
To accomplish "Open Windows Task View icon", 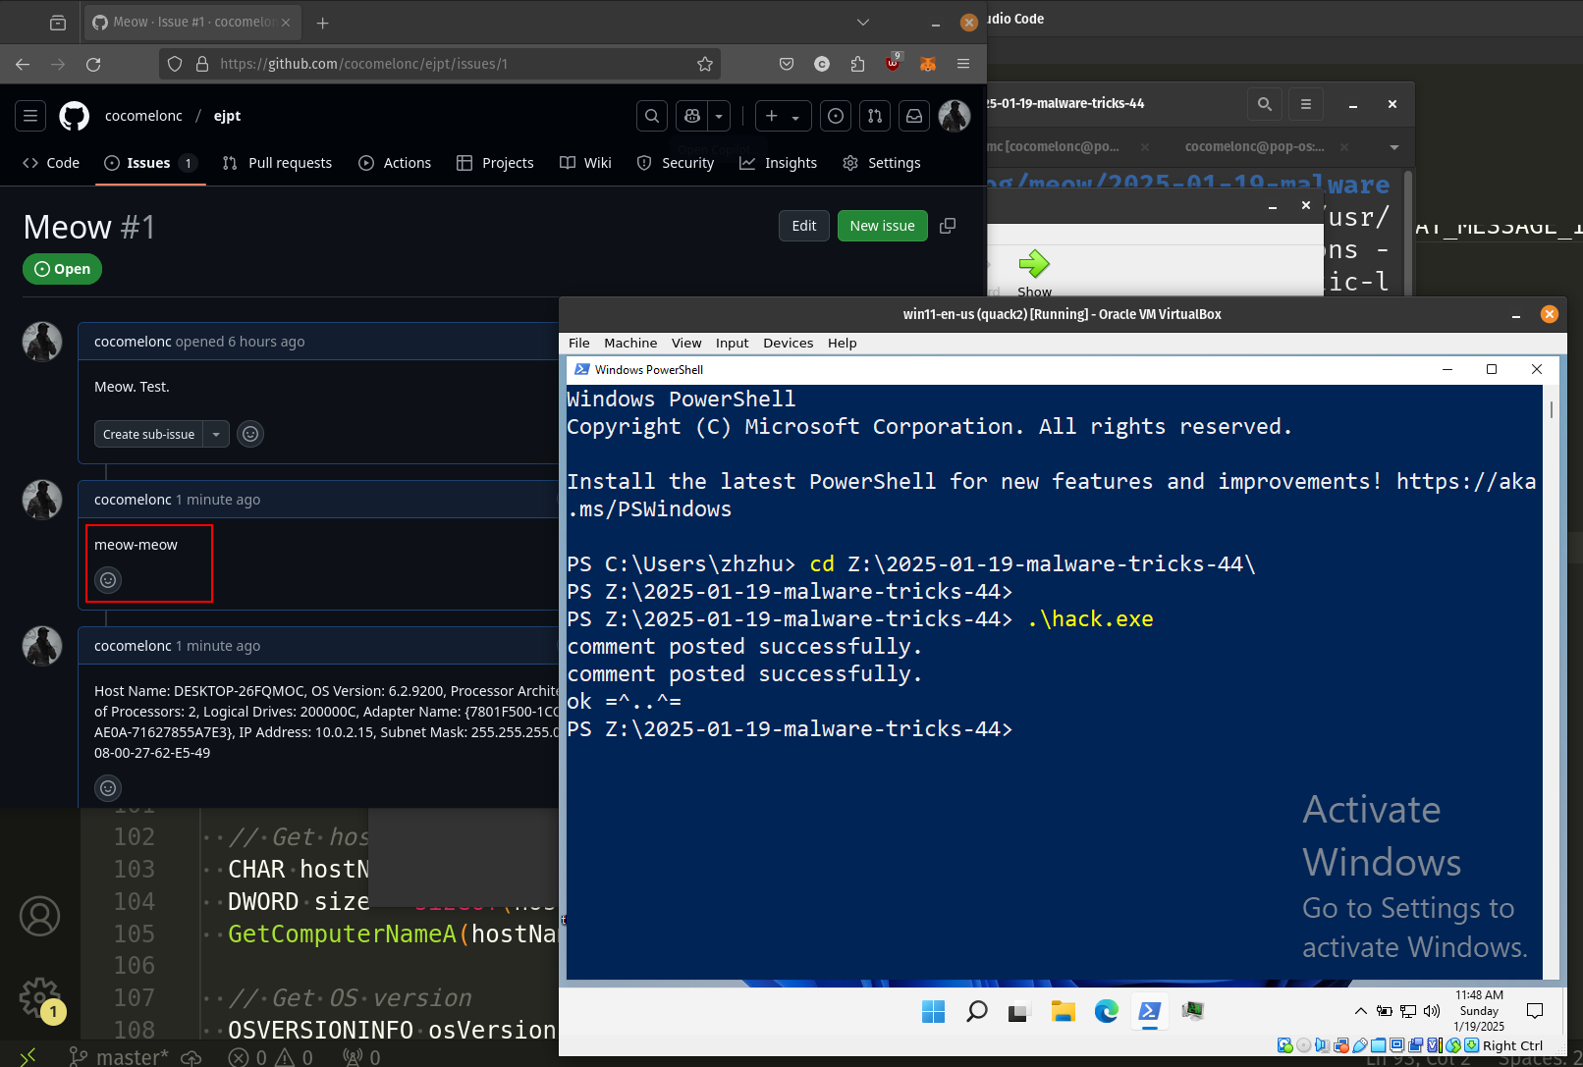I will [x=1018, y=1011].
